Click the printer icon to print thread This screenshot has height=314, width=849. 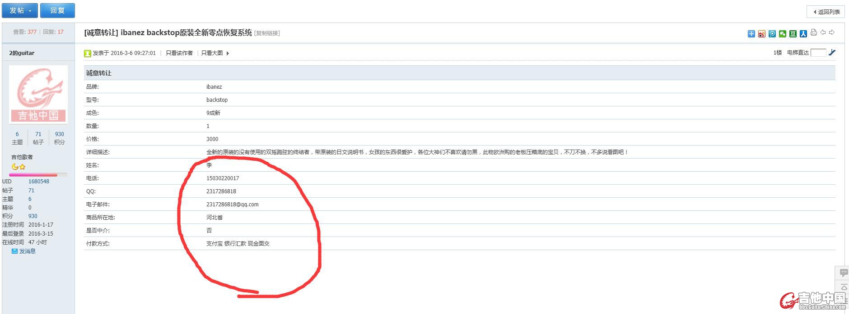tap(813, 32)
